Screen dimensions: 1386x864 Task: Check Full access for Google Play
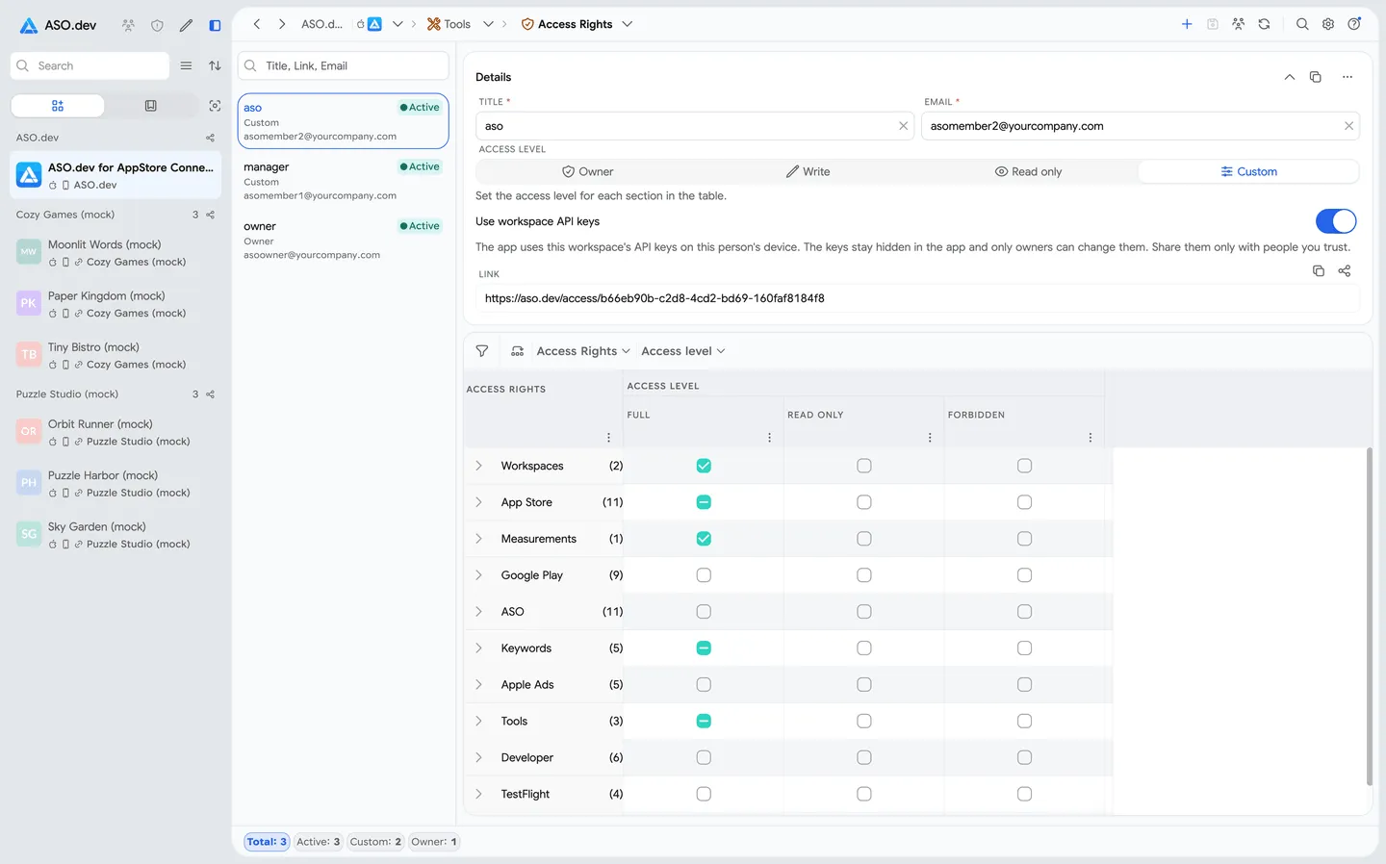(704, 575)
